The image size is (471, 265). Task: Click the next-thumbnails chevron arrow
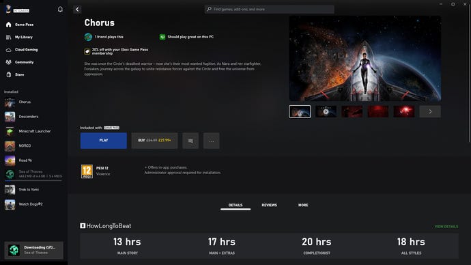pos(430,111)
